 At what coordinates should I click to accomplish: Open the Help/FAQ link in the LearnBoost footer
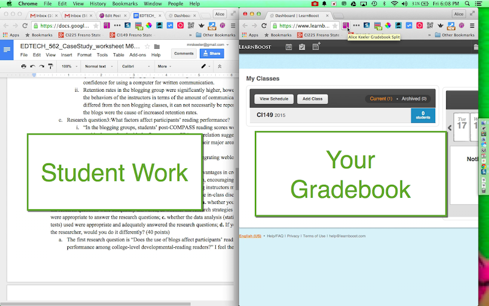[x=275, y=236]
